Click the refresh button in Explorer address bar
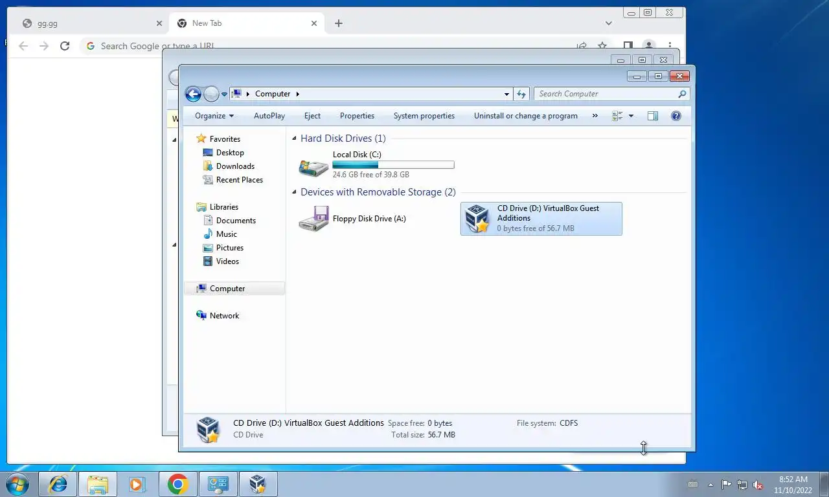 click(521, 94)
